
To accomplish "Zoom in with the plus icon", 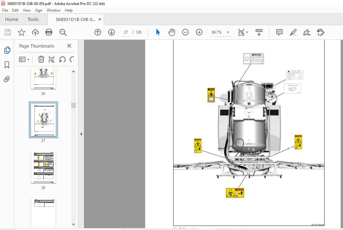I will point(199,32).
